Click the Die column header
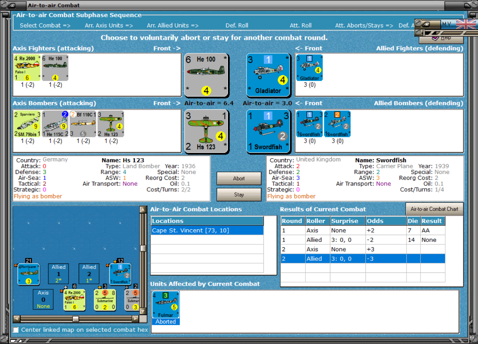The height and width of the screenshot is (344, 478). click(x=413, y=221)
